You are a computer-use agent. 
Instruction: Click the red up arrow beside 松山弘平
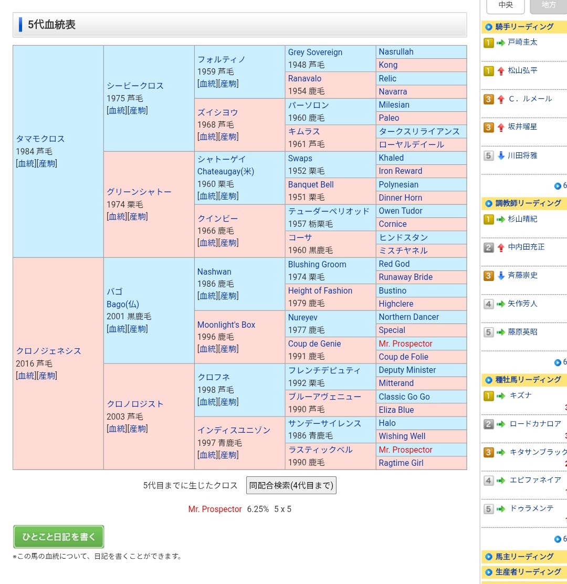pyautogui.click(x=501, y=71)
